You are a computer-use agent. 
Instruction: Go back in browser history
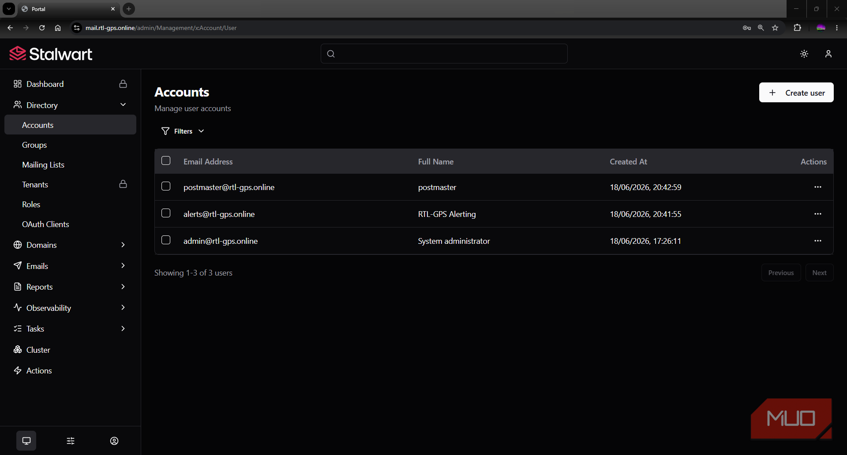[x=10, y=28]
